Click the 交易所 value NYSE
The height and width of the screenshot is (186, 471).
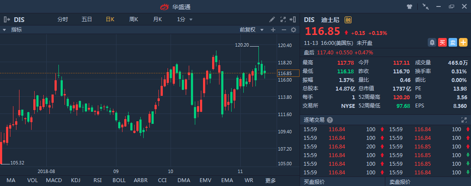[x=348, y=106]
